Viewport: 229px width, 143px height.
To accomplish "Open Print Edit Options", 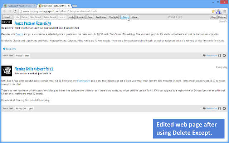I will [x=222, y=17].
